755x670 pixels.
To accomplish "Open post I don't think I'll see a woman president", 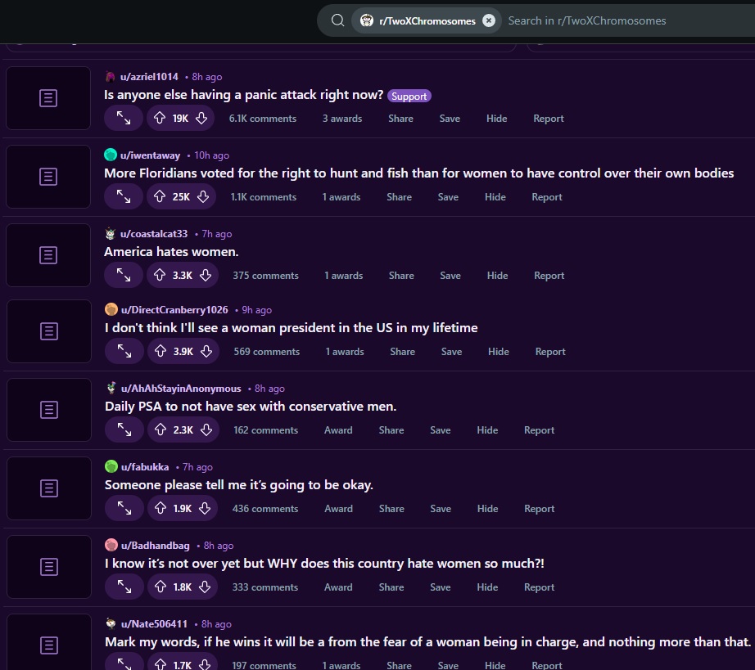I will [292, 327].
